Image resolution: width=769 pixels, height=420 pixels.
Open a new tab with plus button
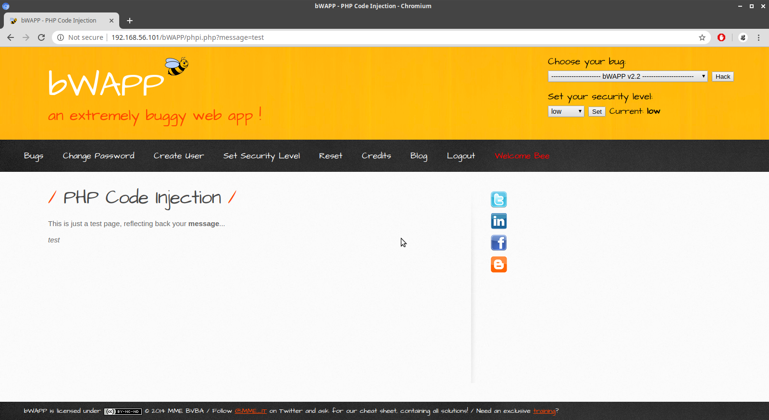(130, 21)
